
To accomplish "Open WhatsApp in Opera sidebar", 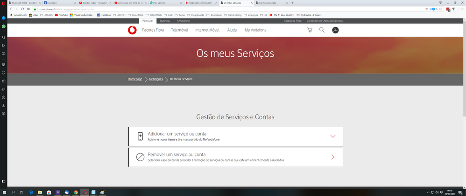I will click(3, 27).
